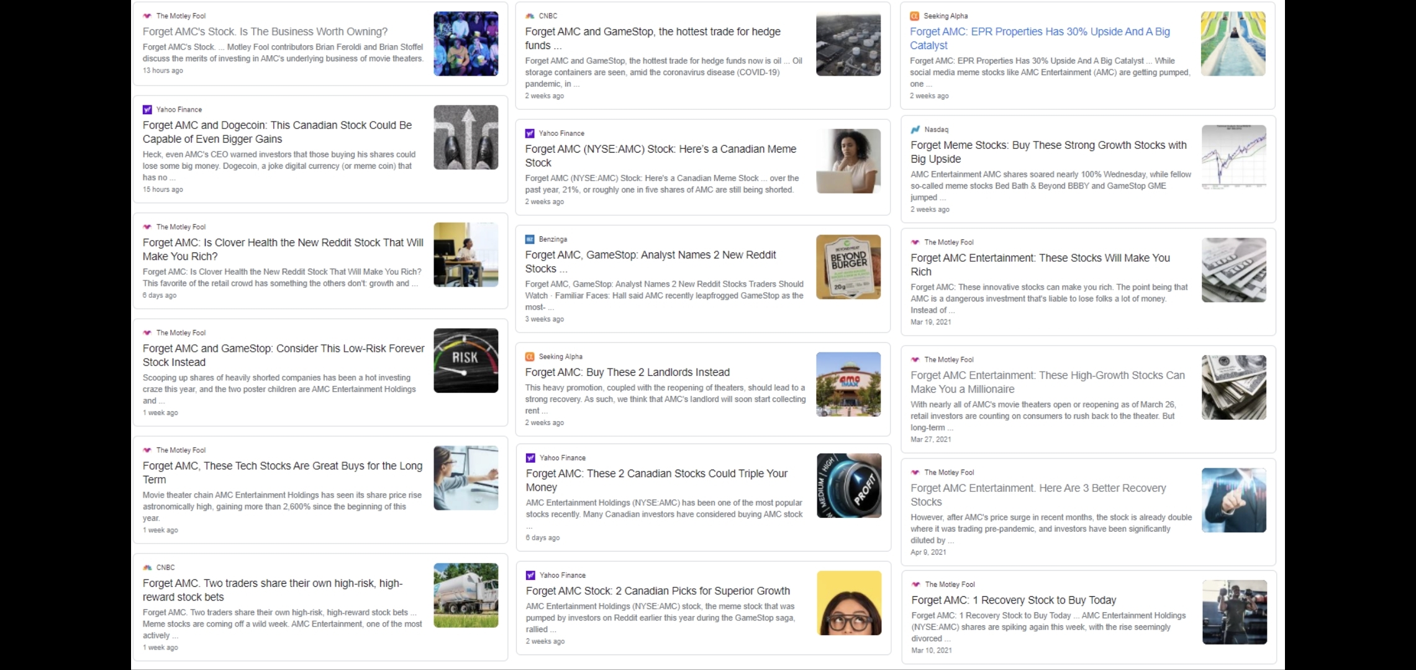Click Seeking Alpha icon above EPR Properties article
This screenshot has height=670, width=1416.
914,16
